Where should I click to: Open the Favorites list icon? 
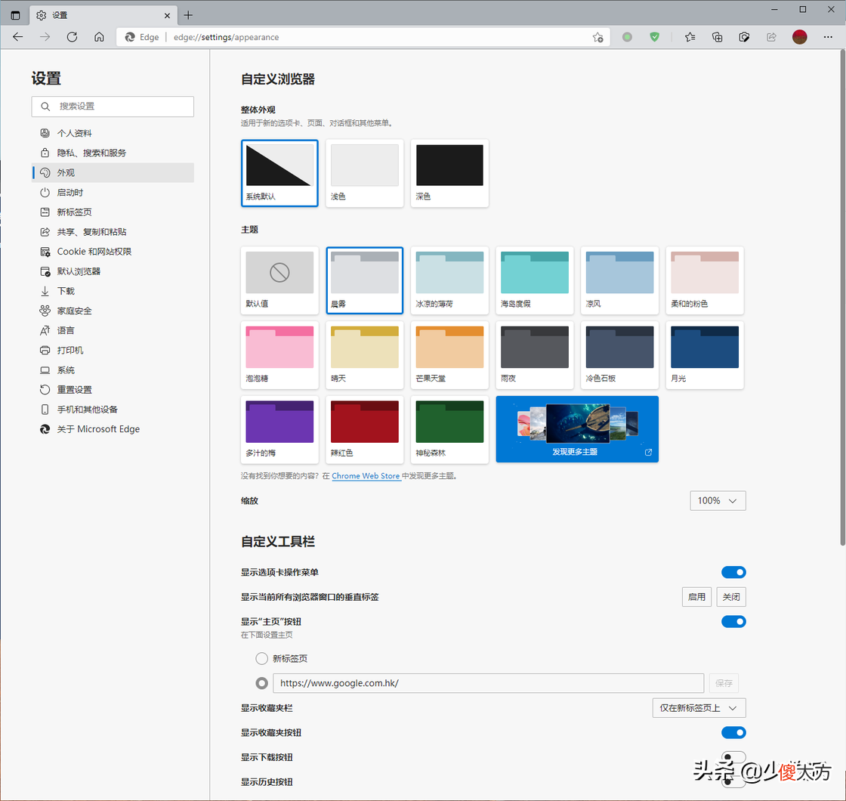(x=690, y=37)
